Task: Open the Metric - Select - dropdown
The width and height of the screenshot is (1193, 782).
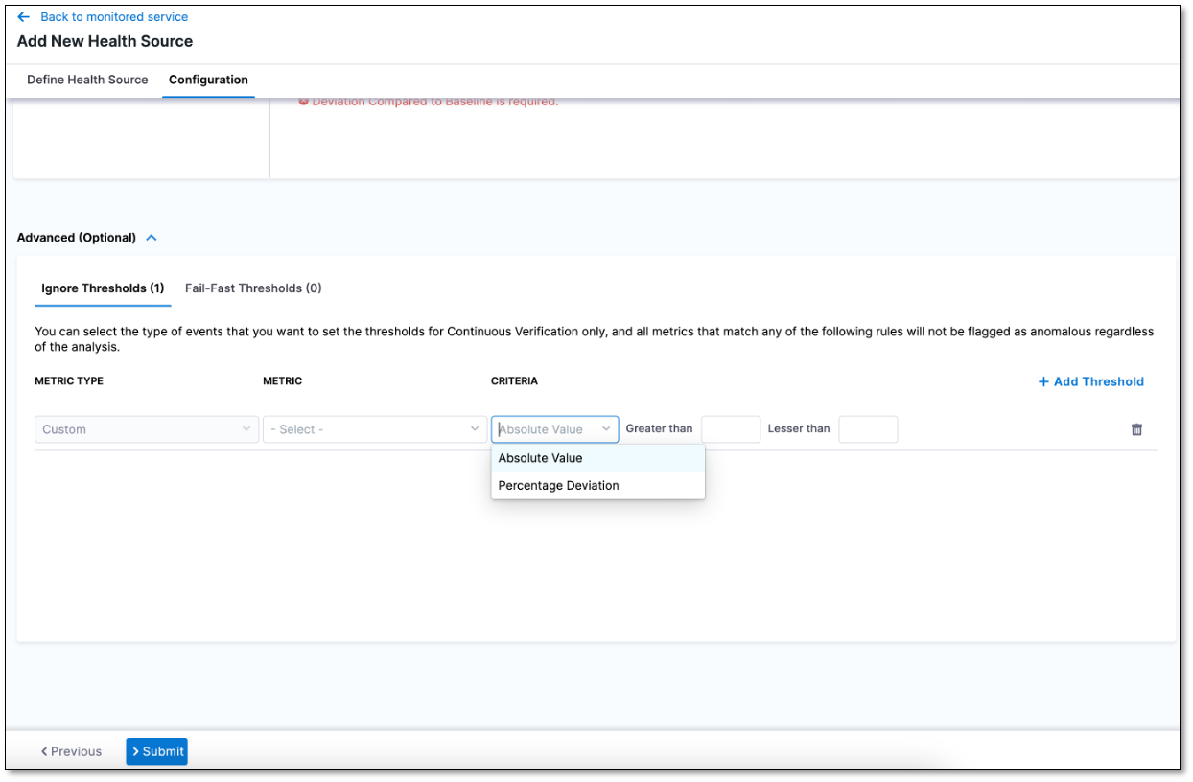Action: coord(374,429)
